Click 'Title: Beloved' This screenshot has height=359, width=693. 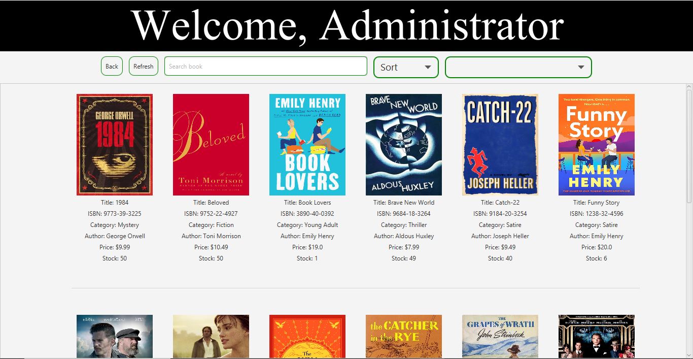[x=211, y=203]
